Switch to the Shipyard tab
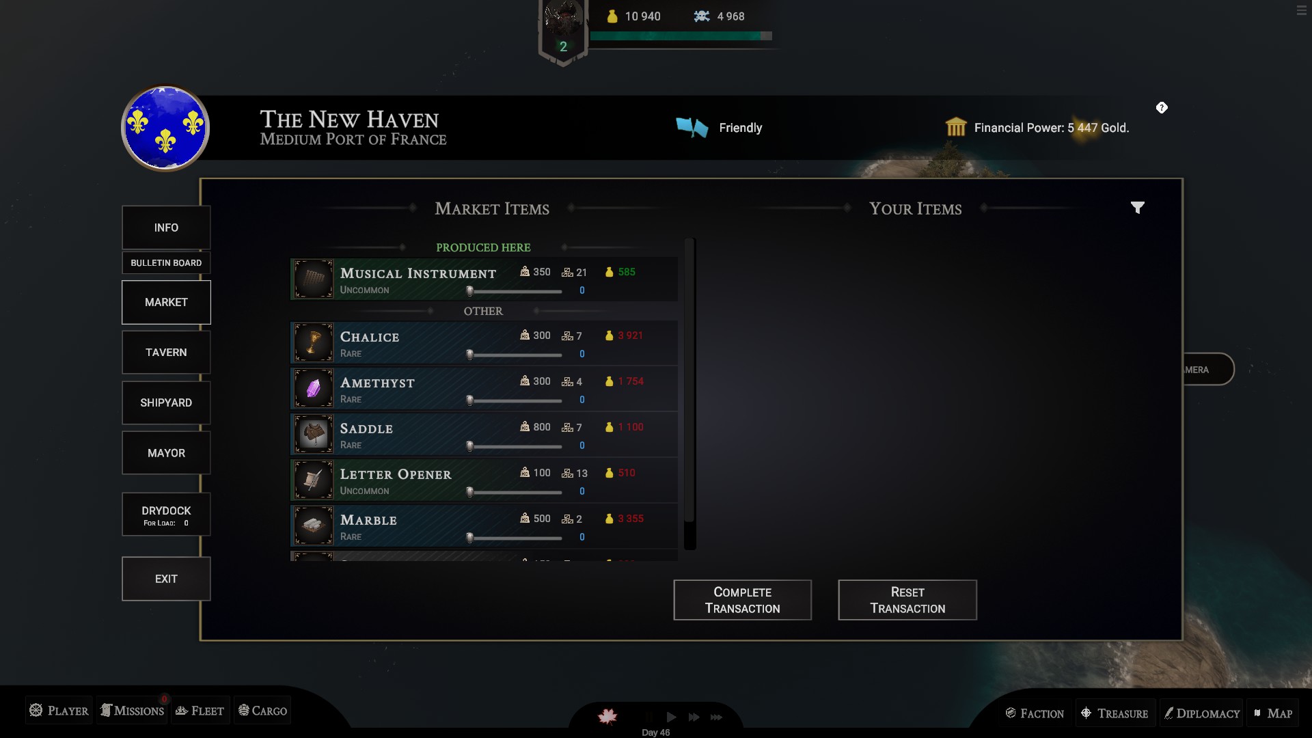The width and height of the screenshot is (1312, 738). tap(166, 403)
